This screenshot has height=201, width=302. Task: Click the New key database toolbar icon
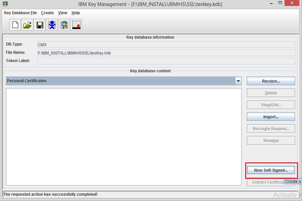[x=15, y=24]
